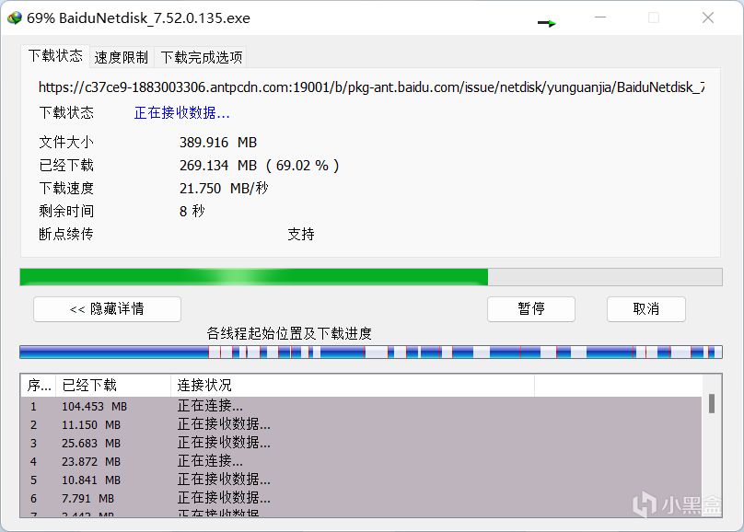744x532 pixels.
Task: Click the remaining time value 8 秒
Action: pos(192,211)
